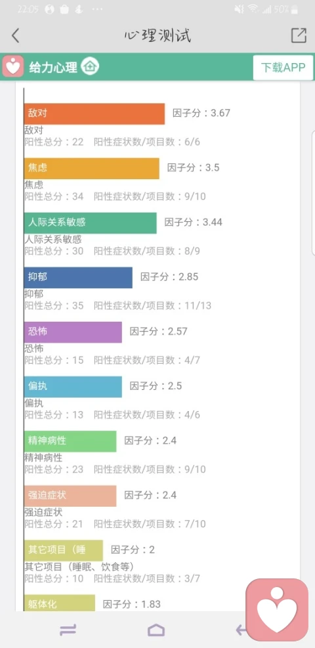The height and width of the screenshot is (648, 315).
Task: Open the share/external link icon
Action: pos(299,35)
